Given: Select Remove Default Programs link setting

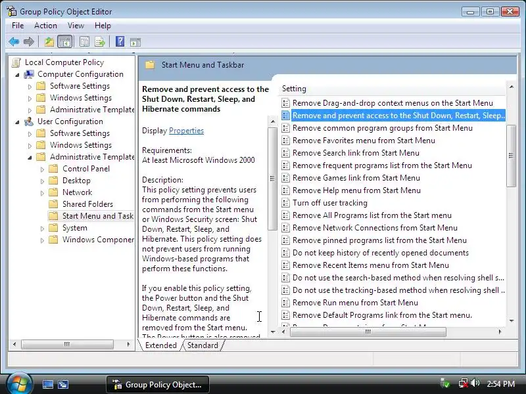Looking at the screenshot, I should 382,315.
